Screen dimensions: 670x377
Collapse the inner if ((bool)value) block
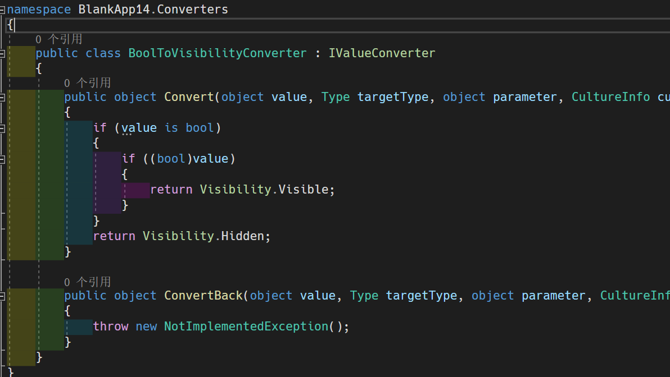pyautogui.click(x=2, y=158)
